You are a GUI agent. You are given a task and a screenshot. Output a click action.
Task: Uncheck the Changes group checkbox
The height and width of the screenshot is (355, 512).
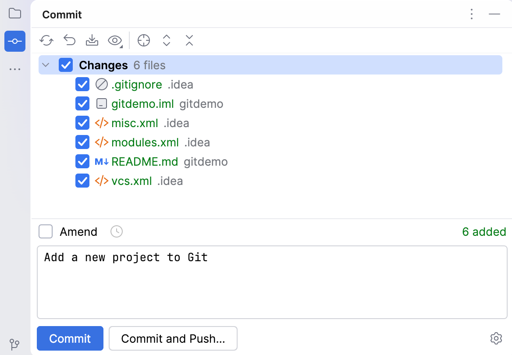66,65
